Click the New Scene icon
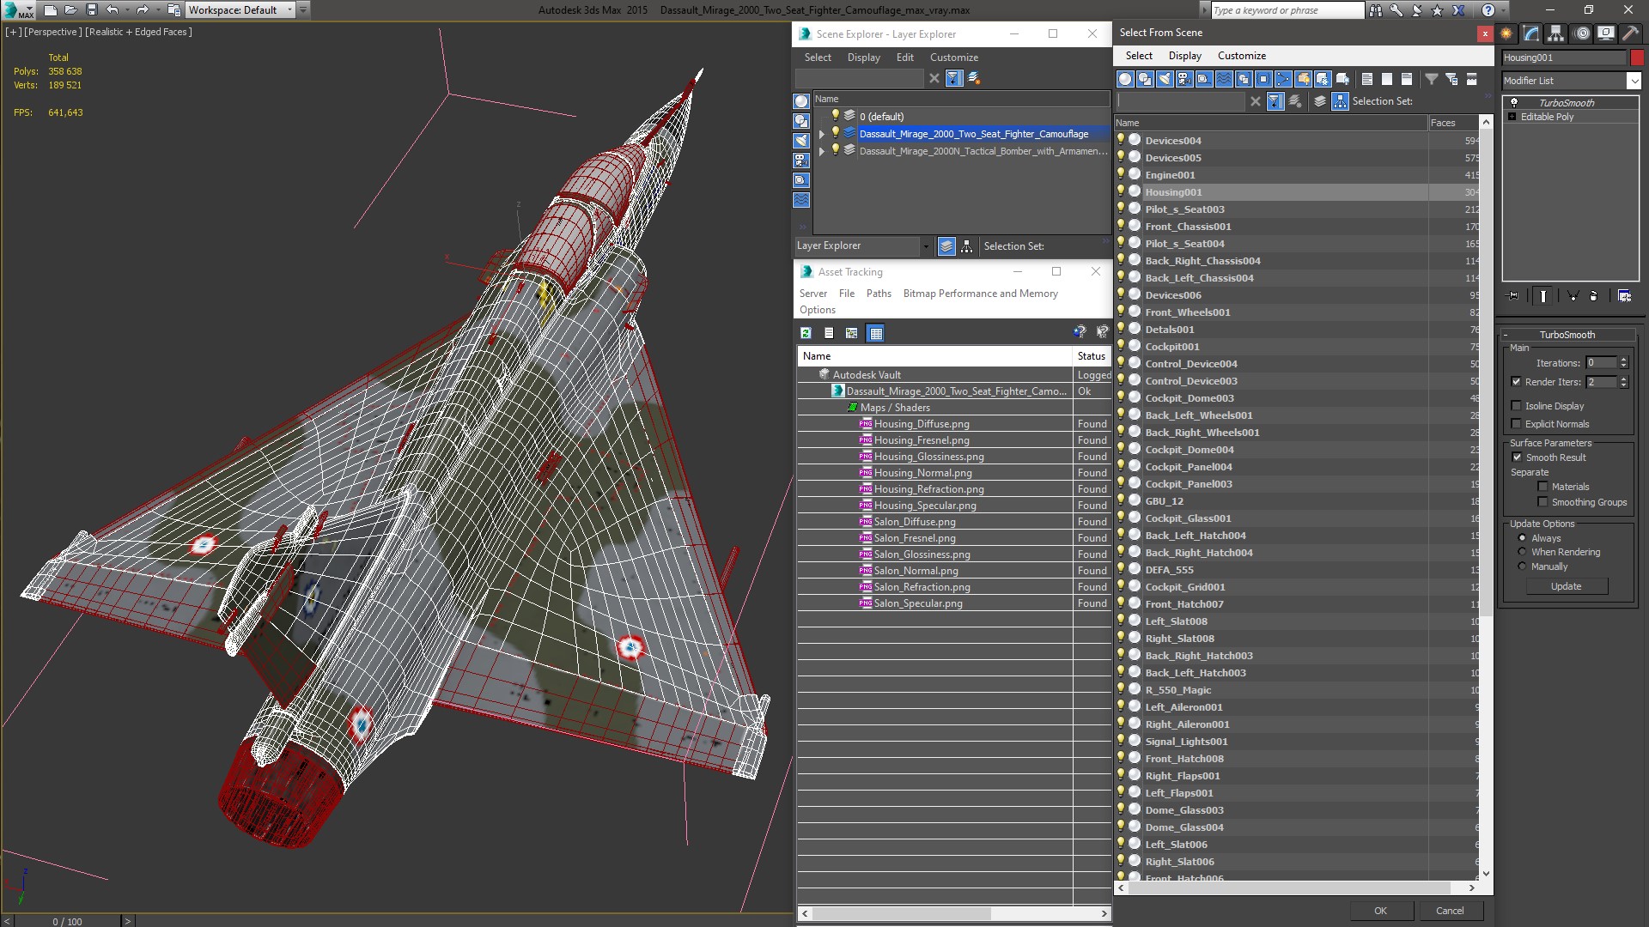1649x927 pixels. tap(51, 10)
